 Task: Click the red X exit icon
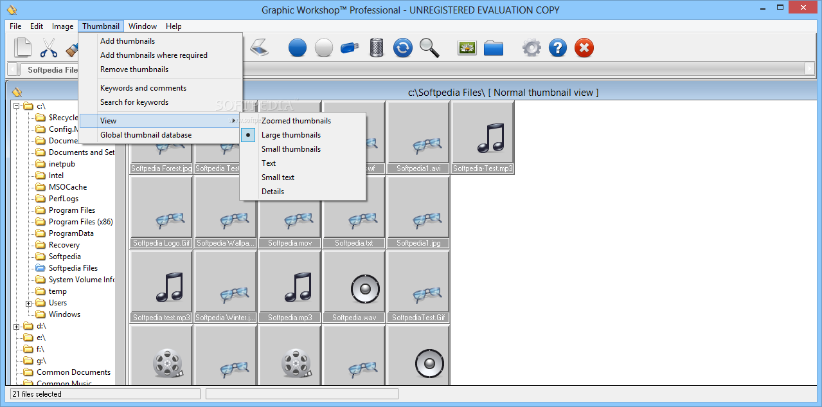click(584, 48)
